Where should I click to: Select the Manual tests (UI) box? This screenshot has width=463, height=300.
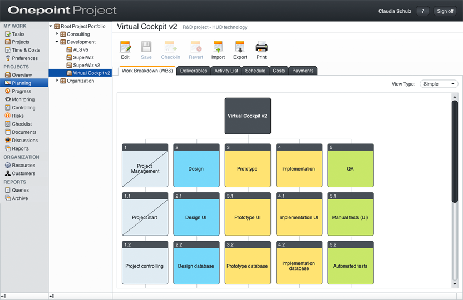pos(351,214)
